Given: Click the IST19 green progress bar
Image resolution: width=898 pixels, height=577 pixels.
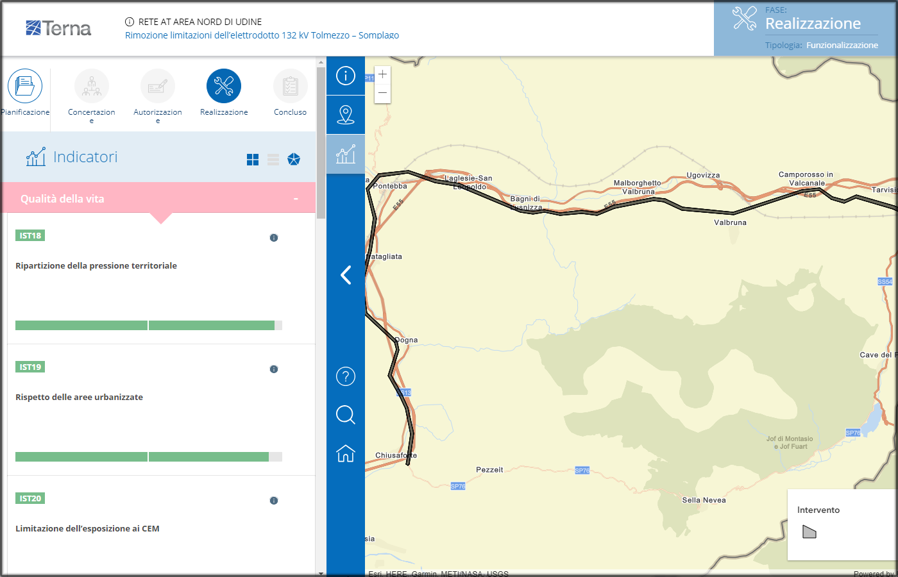Looking at the screenshot, I should tap(142, 457).
